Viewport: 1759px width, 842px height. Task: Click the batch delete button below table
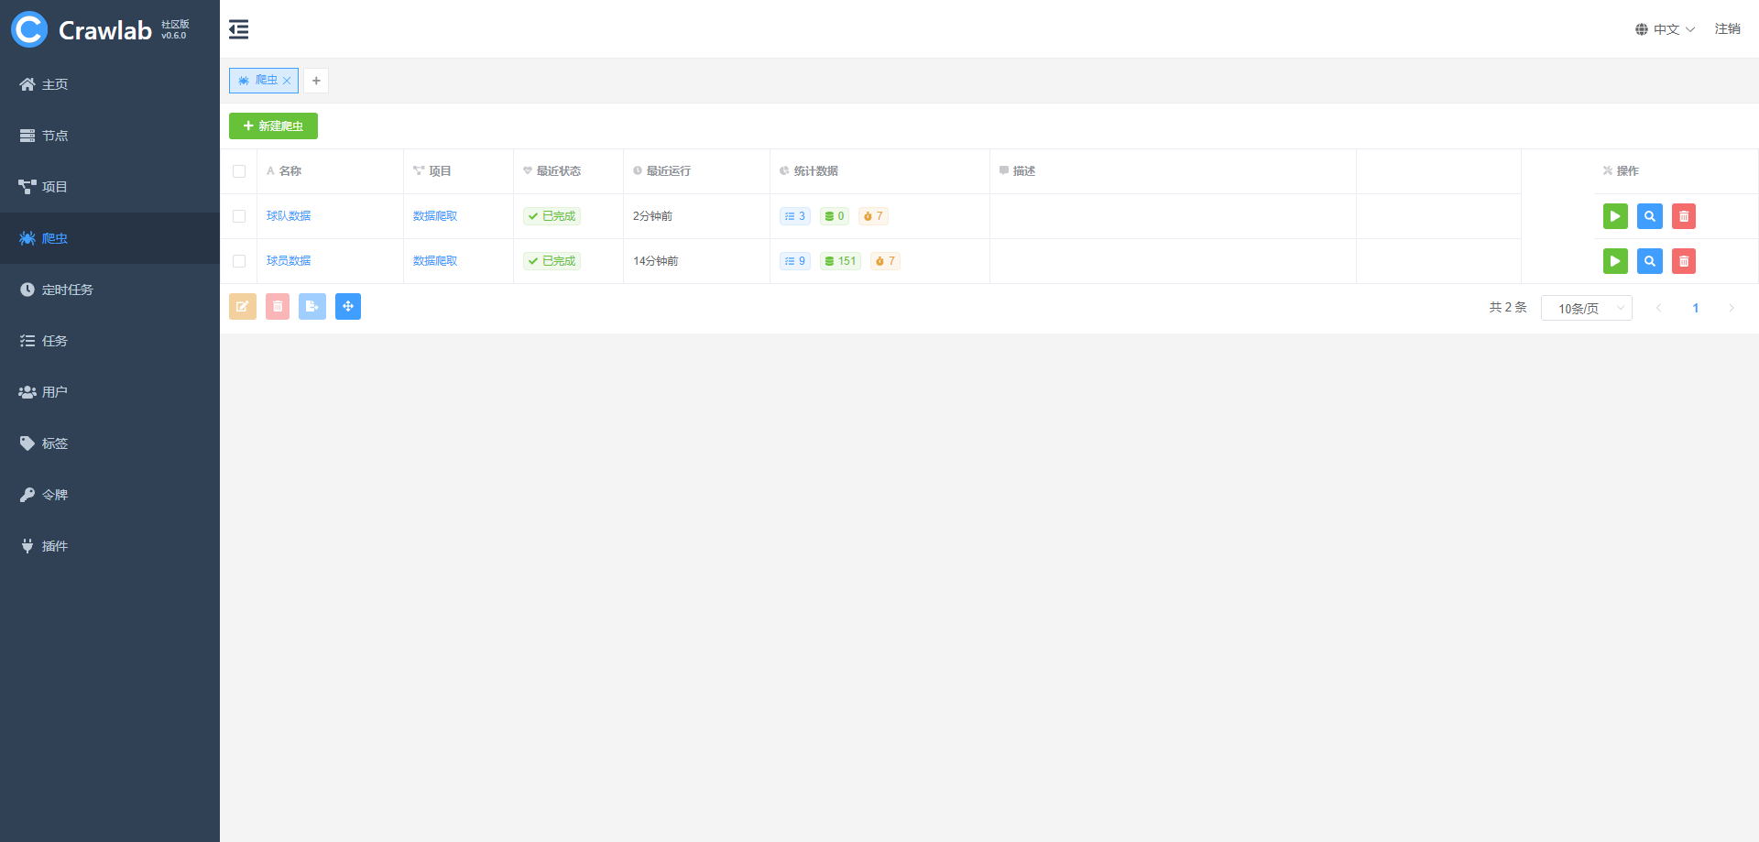278,307
